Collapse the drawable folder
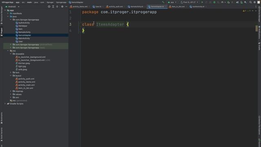Image resolution: width=261 pixels, height=147 pixels. [x=11, y=54]
